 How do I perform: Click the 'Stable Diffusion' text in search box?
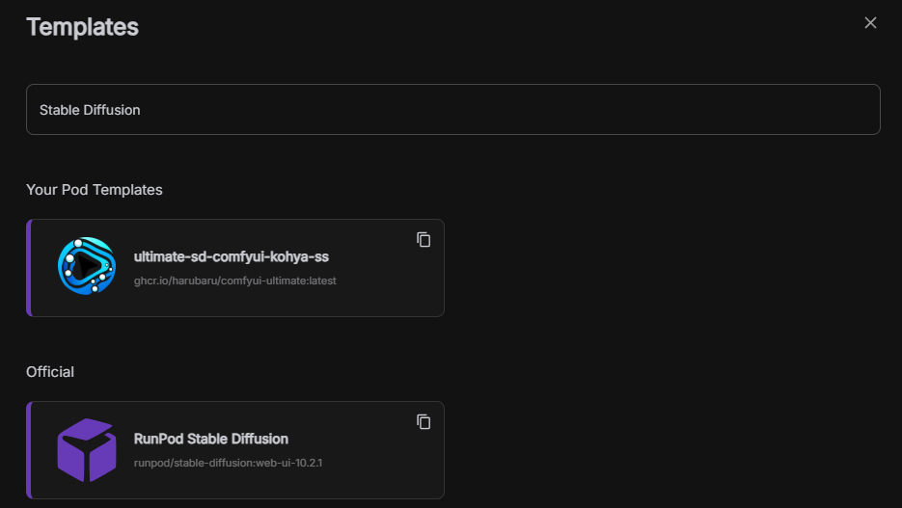pos(90,110)
